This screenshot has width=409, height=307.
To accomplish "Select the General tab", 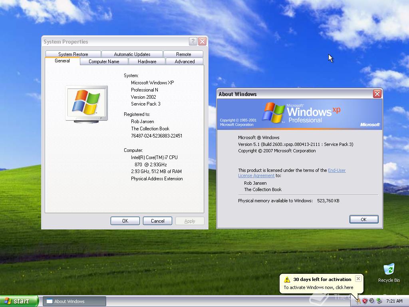I will [62, 61].
